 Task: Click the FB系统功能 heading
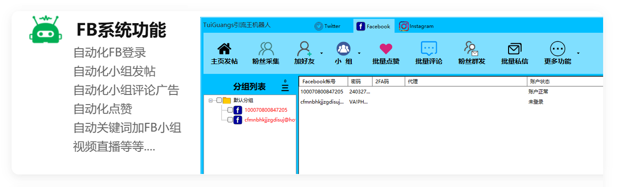[x=121, y=30]
